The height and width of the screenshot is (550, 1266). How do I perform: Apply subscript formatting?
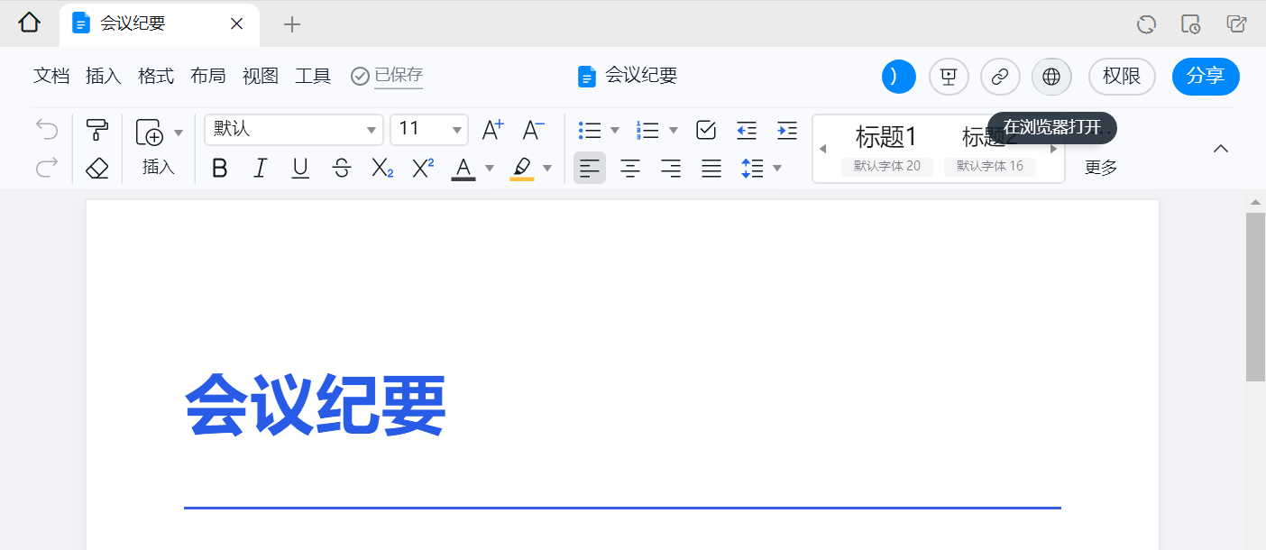point(382,168)
